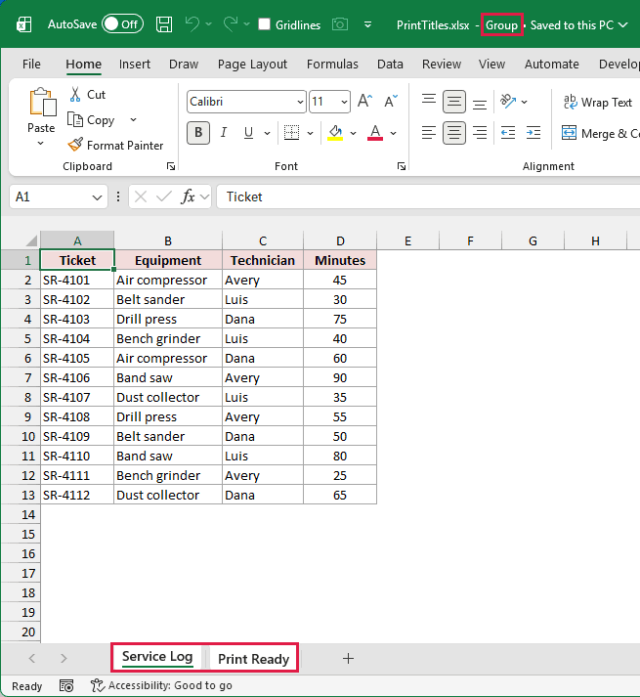Image resolution: width=640 pixels, height=697 pixels.
Task: Click the Align Right icon
Action: click(480, 133)
